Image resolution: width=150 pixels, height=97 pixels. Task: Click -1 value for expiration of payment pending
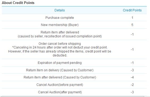(132, 63)
